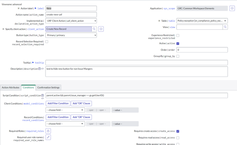Add Filter Condition under Client Conditions
Image resolution: width=237 pixels, height=145 pixels.
(x=58, y=104)
